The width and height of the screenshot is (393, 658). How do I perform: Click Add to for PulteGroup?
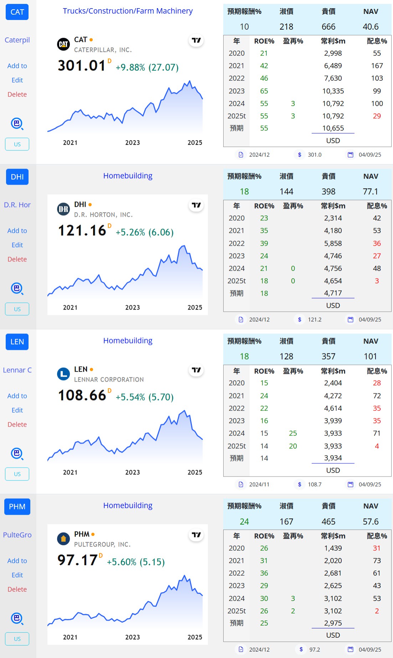click(x=17, y=560)
